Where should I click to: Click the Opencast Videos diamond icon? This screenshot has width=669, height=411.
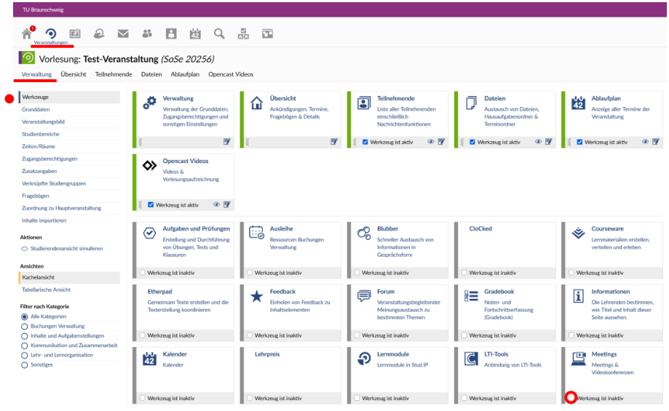coord(149,165)
